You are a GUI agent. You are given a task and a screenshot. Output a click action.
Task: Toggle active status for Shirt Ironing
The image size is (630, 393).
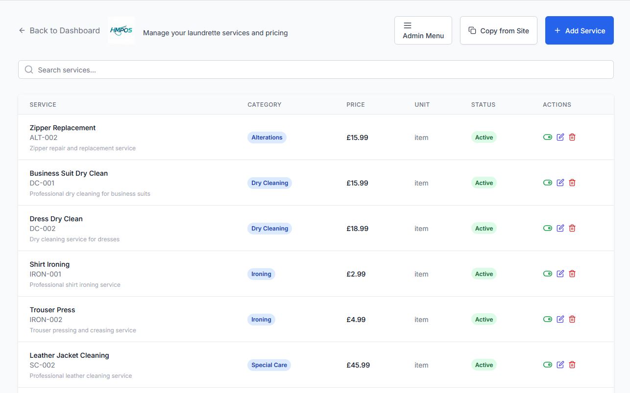click(x=548, y=274)
